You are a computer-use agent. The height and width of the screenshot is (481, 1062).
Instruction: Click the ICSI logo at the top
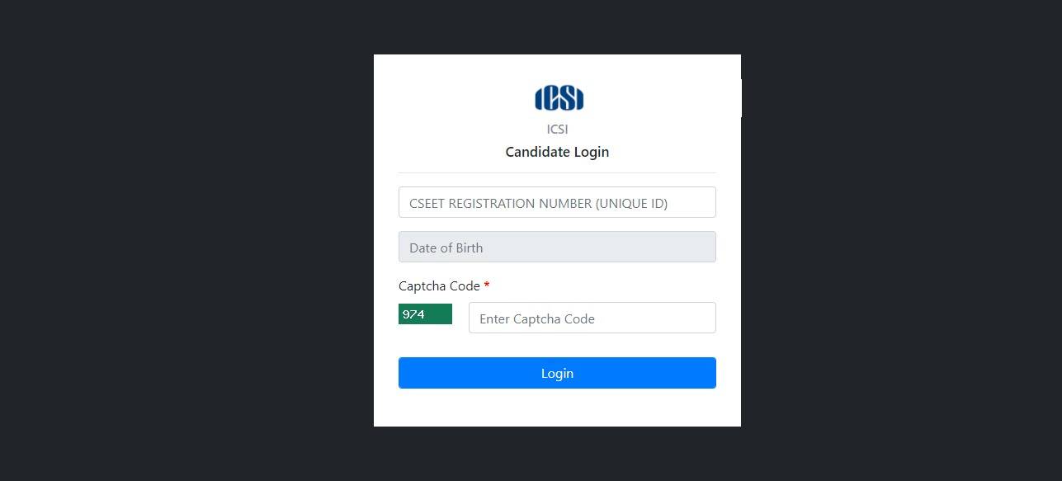[x=557, y=97]
